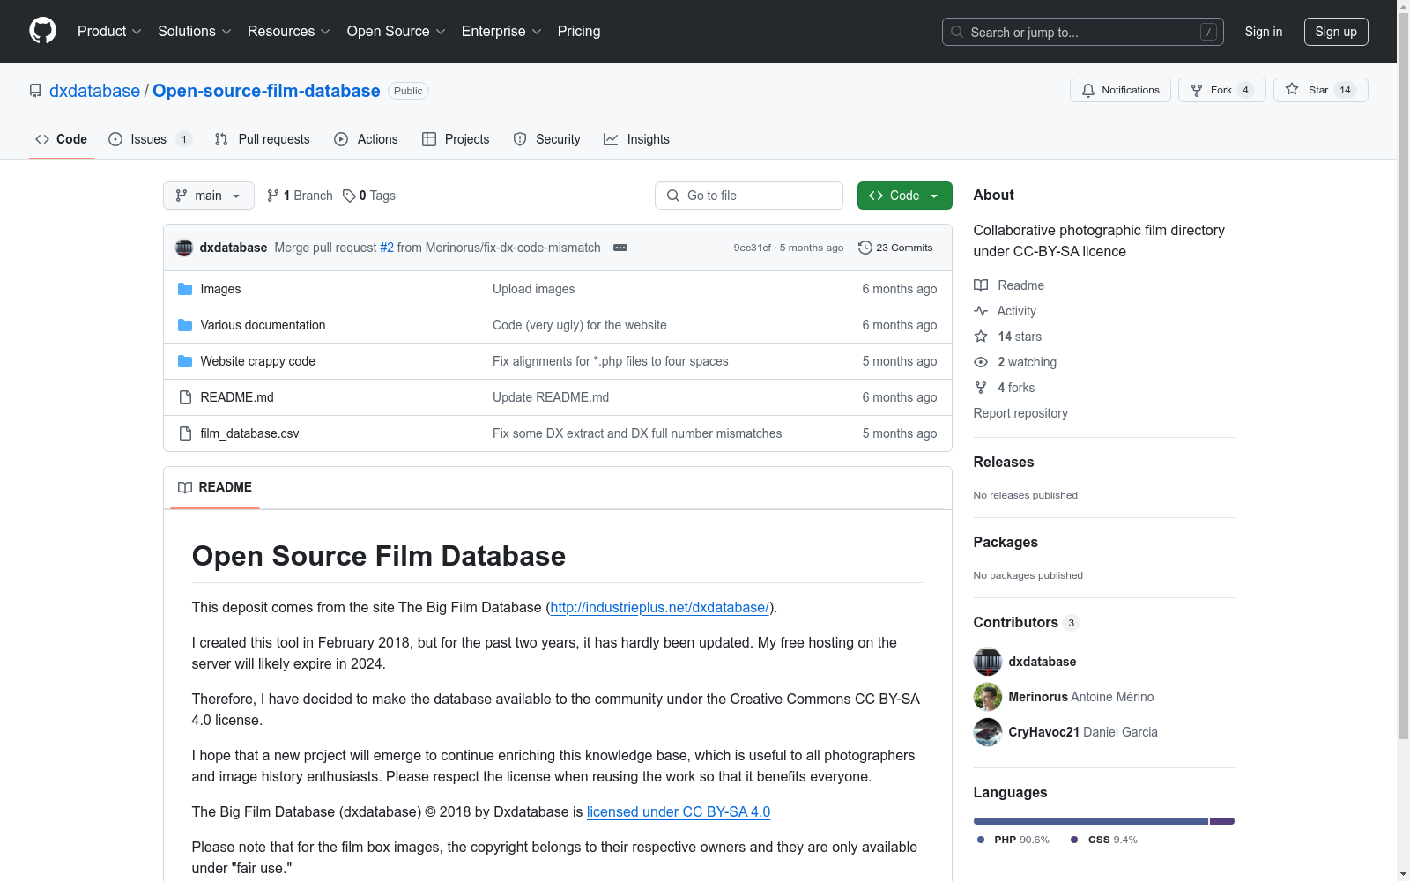The width and height of the screenshot is (1410, 881).
Task: Click the PHP language color dot
Action: click(x=981, y=840)
